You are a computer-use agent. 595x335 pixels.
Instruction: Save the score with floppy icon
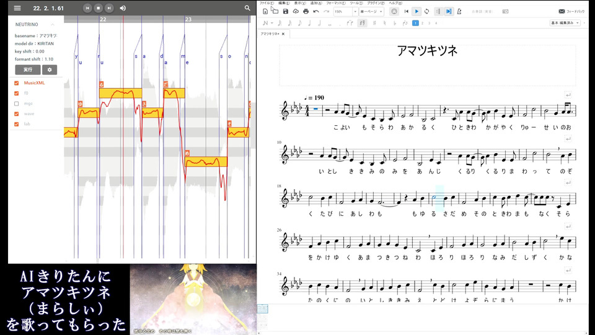point(286,11)
